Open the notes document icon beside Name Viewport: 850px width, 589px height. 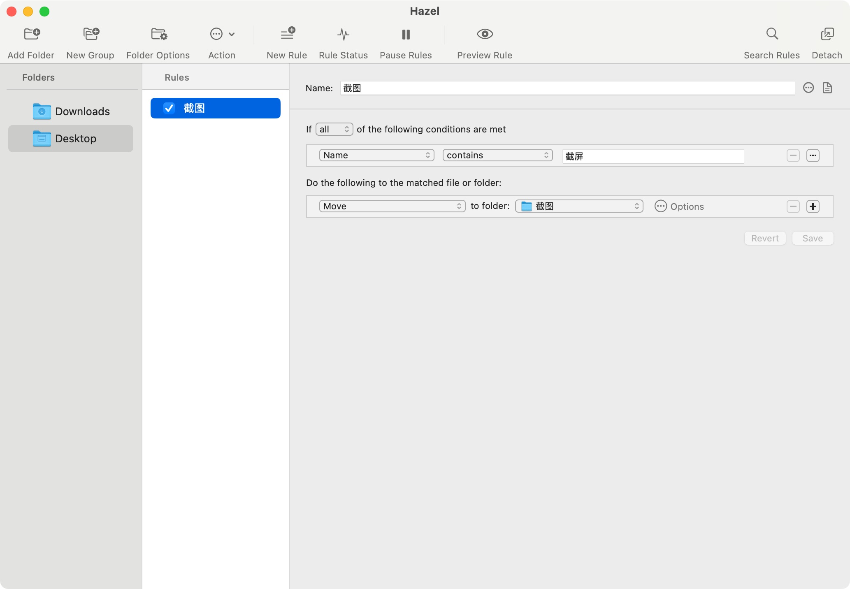[827, 88]
